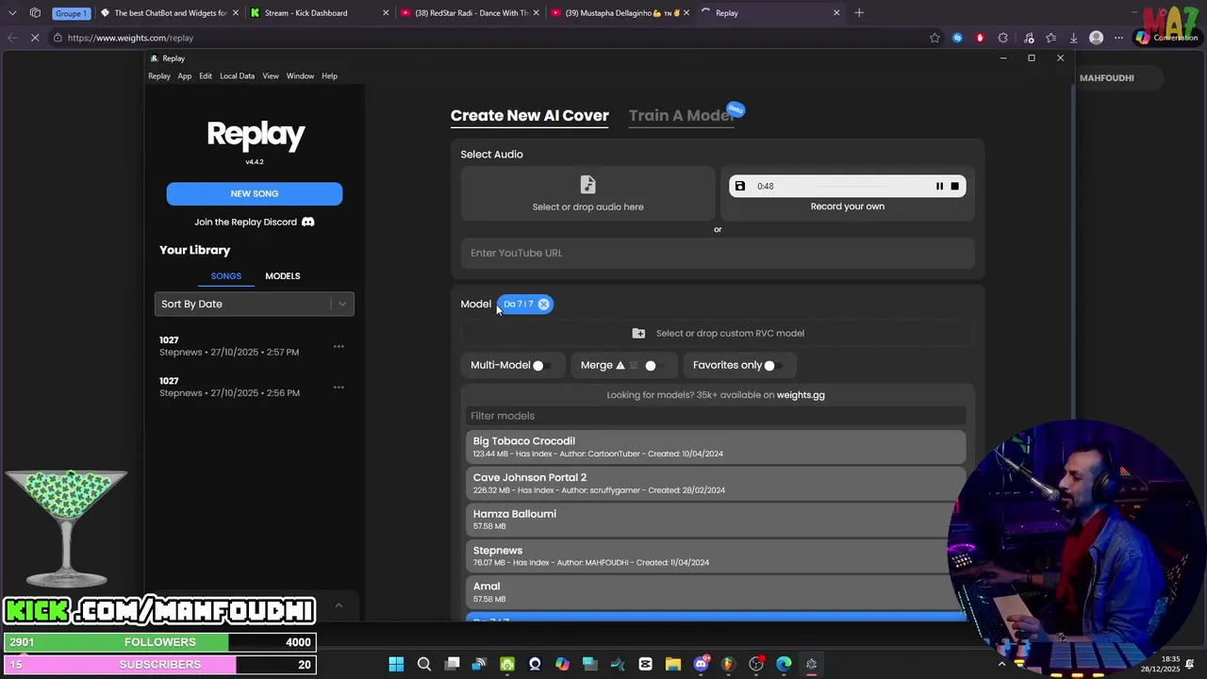Viewport: 1207px width, 679px height.
Task: Open the Edit menu
Action: click(x=206, y=75)
